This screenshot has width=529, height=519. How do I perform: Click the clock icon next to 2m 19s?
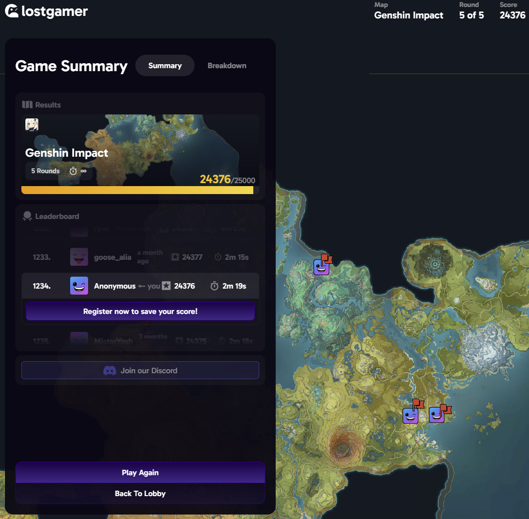[214, 286]
